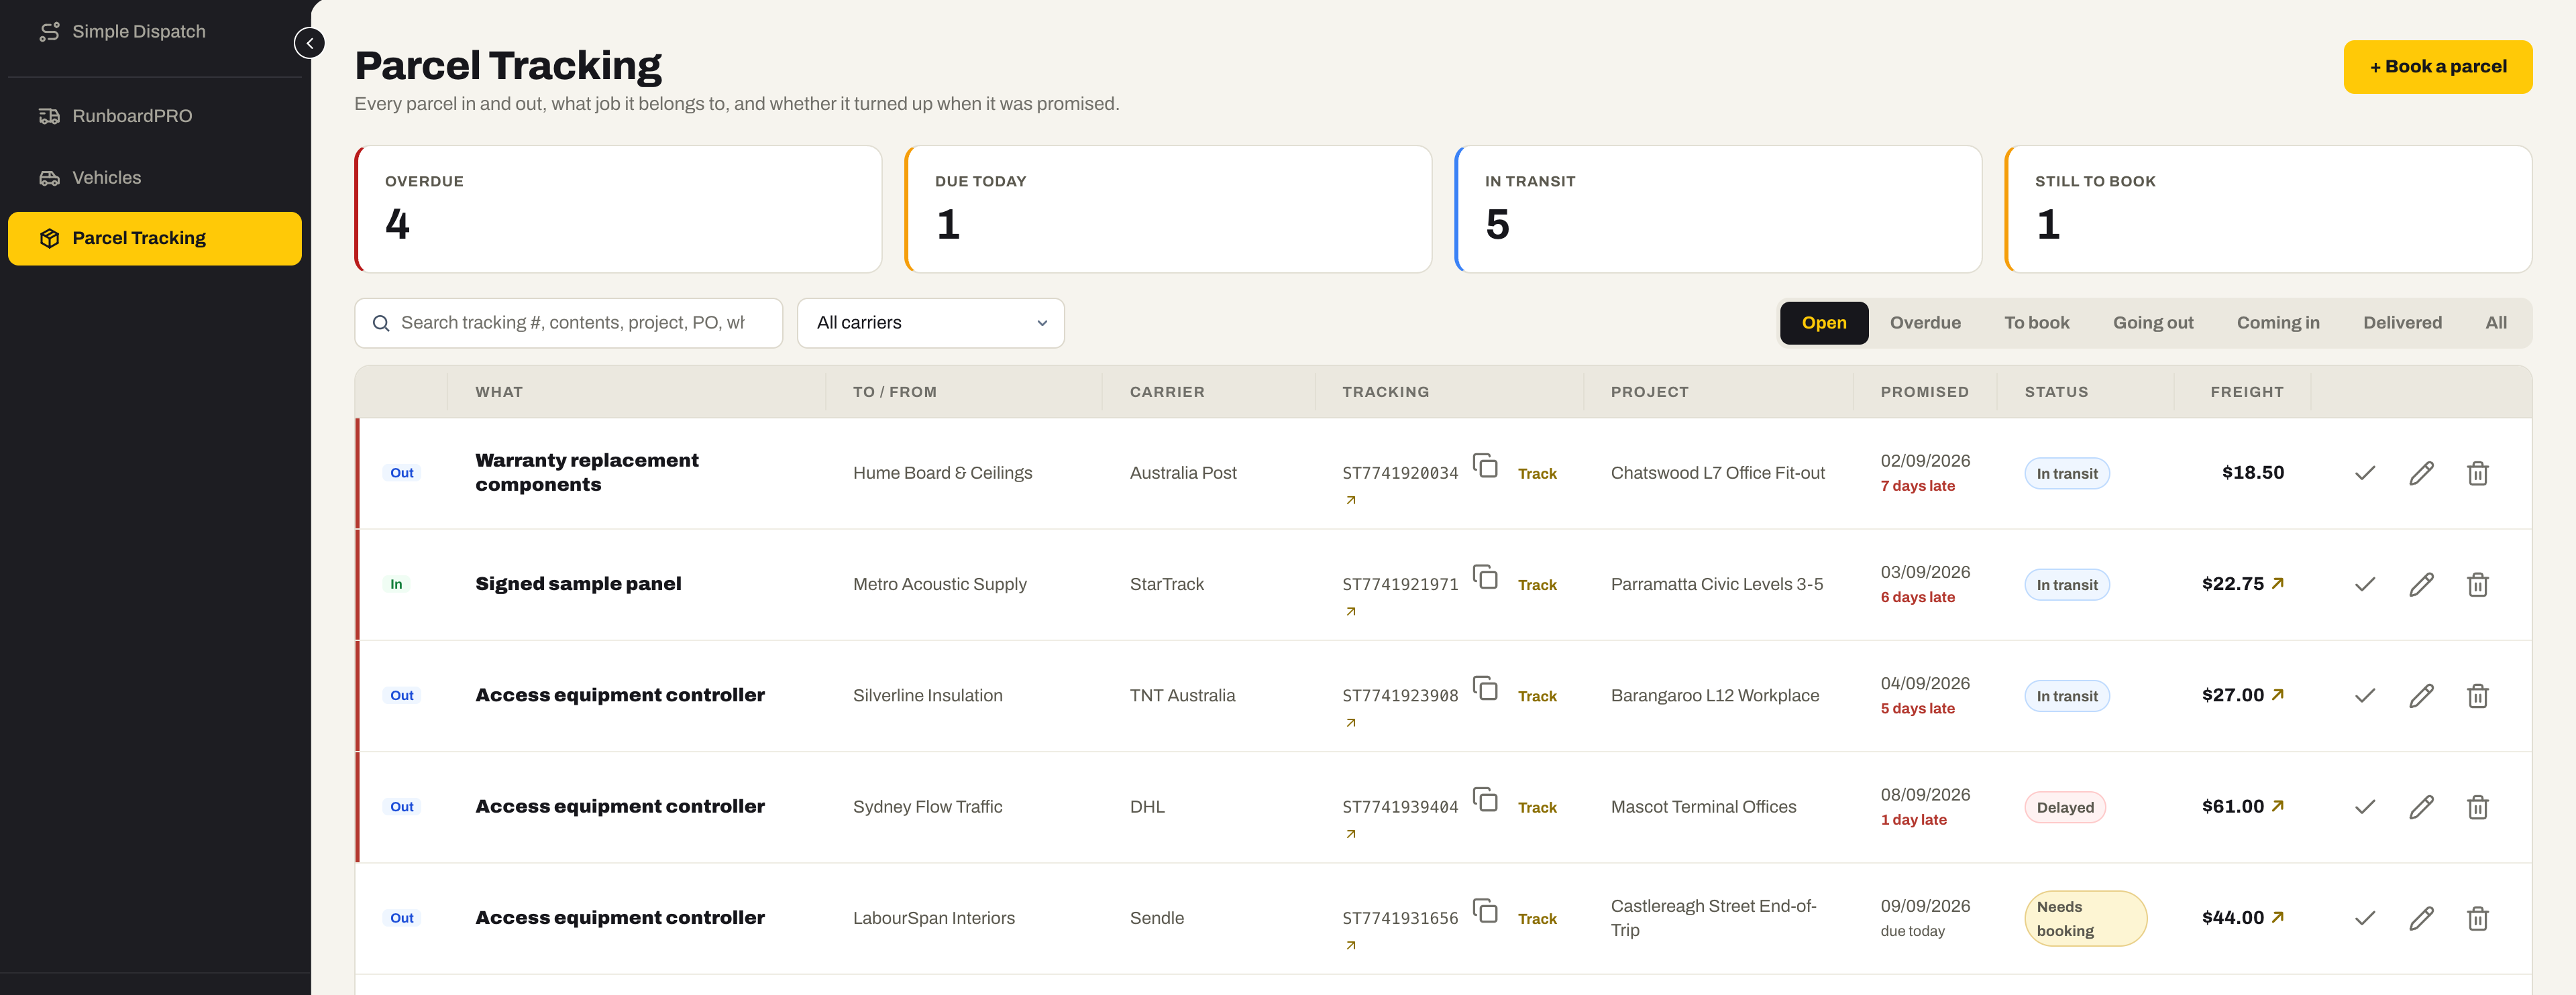This screenshot has width=2576, height=995.
Task: Switch to the Going out filter tab
Action: click(2152, 323)
